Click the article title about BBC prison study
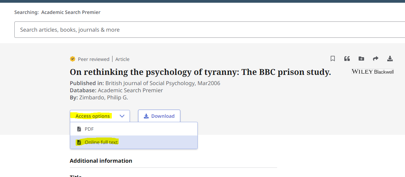 coord(200,72)
